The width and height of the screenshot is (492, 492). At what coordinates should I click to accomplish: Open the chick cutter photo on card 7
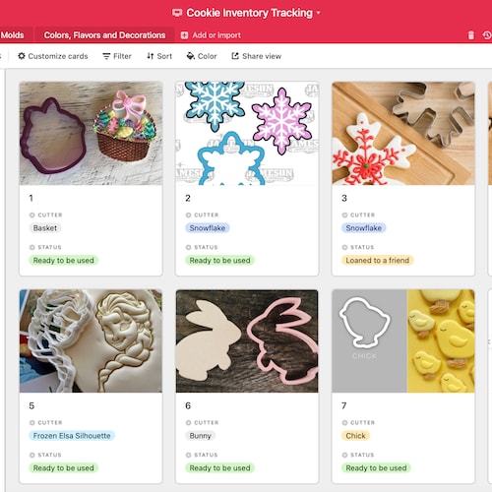pyautogui.click(x=403, y=340)
